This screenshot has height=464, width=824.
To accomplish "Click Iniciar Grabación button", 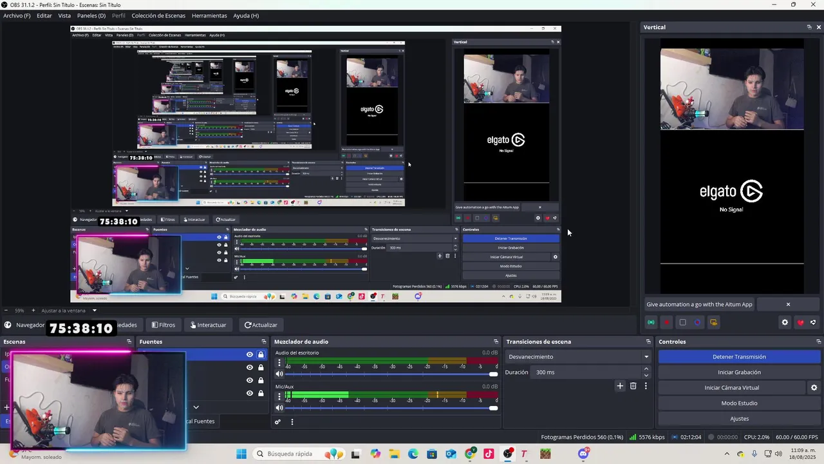I will click(739, 372).
